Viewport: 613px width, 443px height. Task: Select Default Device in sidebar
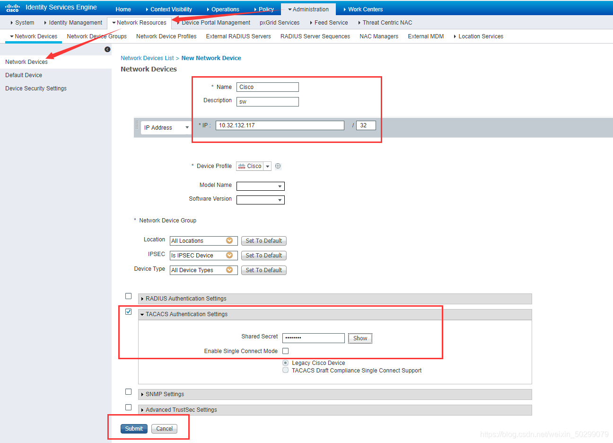point(24,75)
